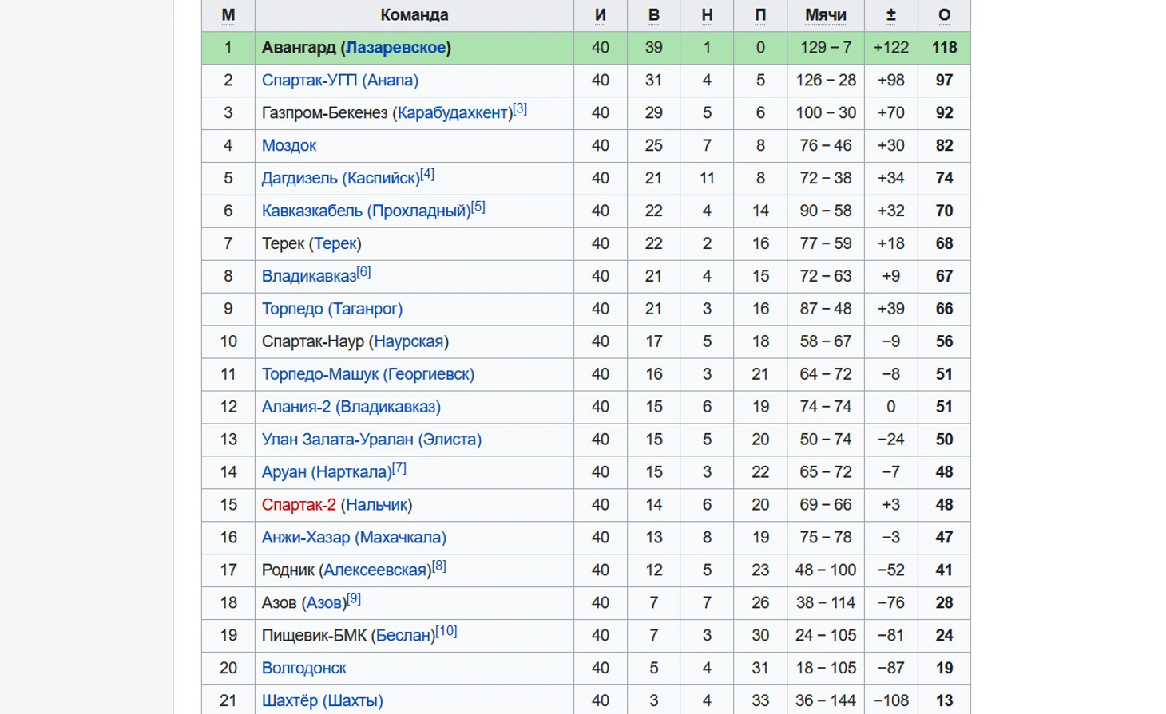Follow the Наурская link
The width and height of the screenshot is (1166, 714).
coord(408,342)
